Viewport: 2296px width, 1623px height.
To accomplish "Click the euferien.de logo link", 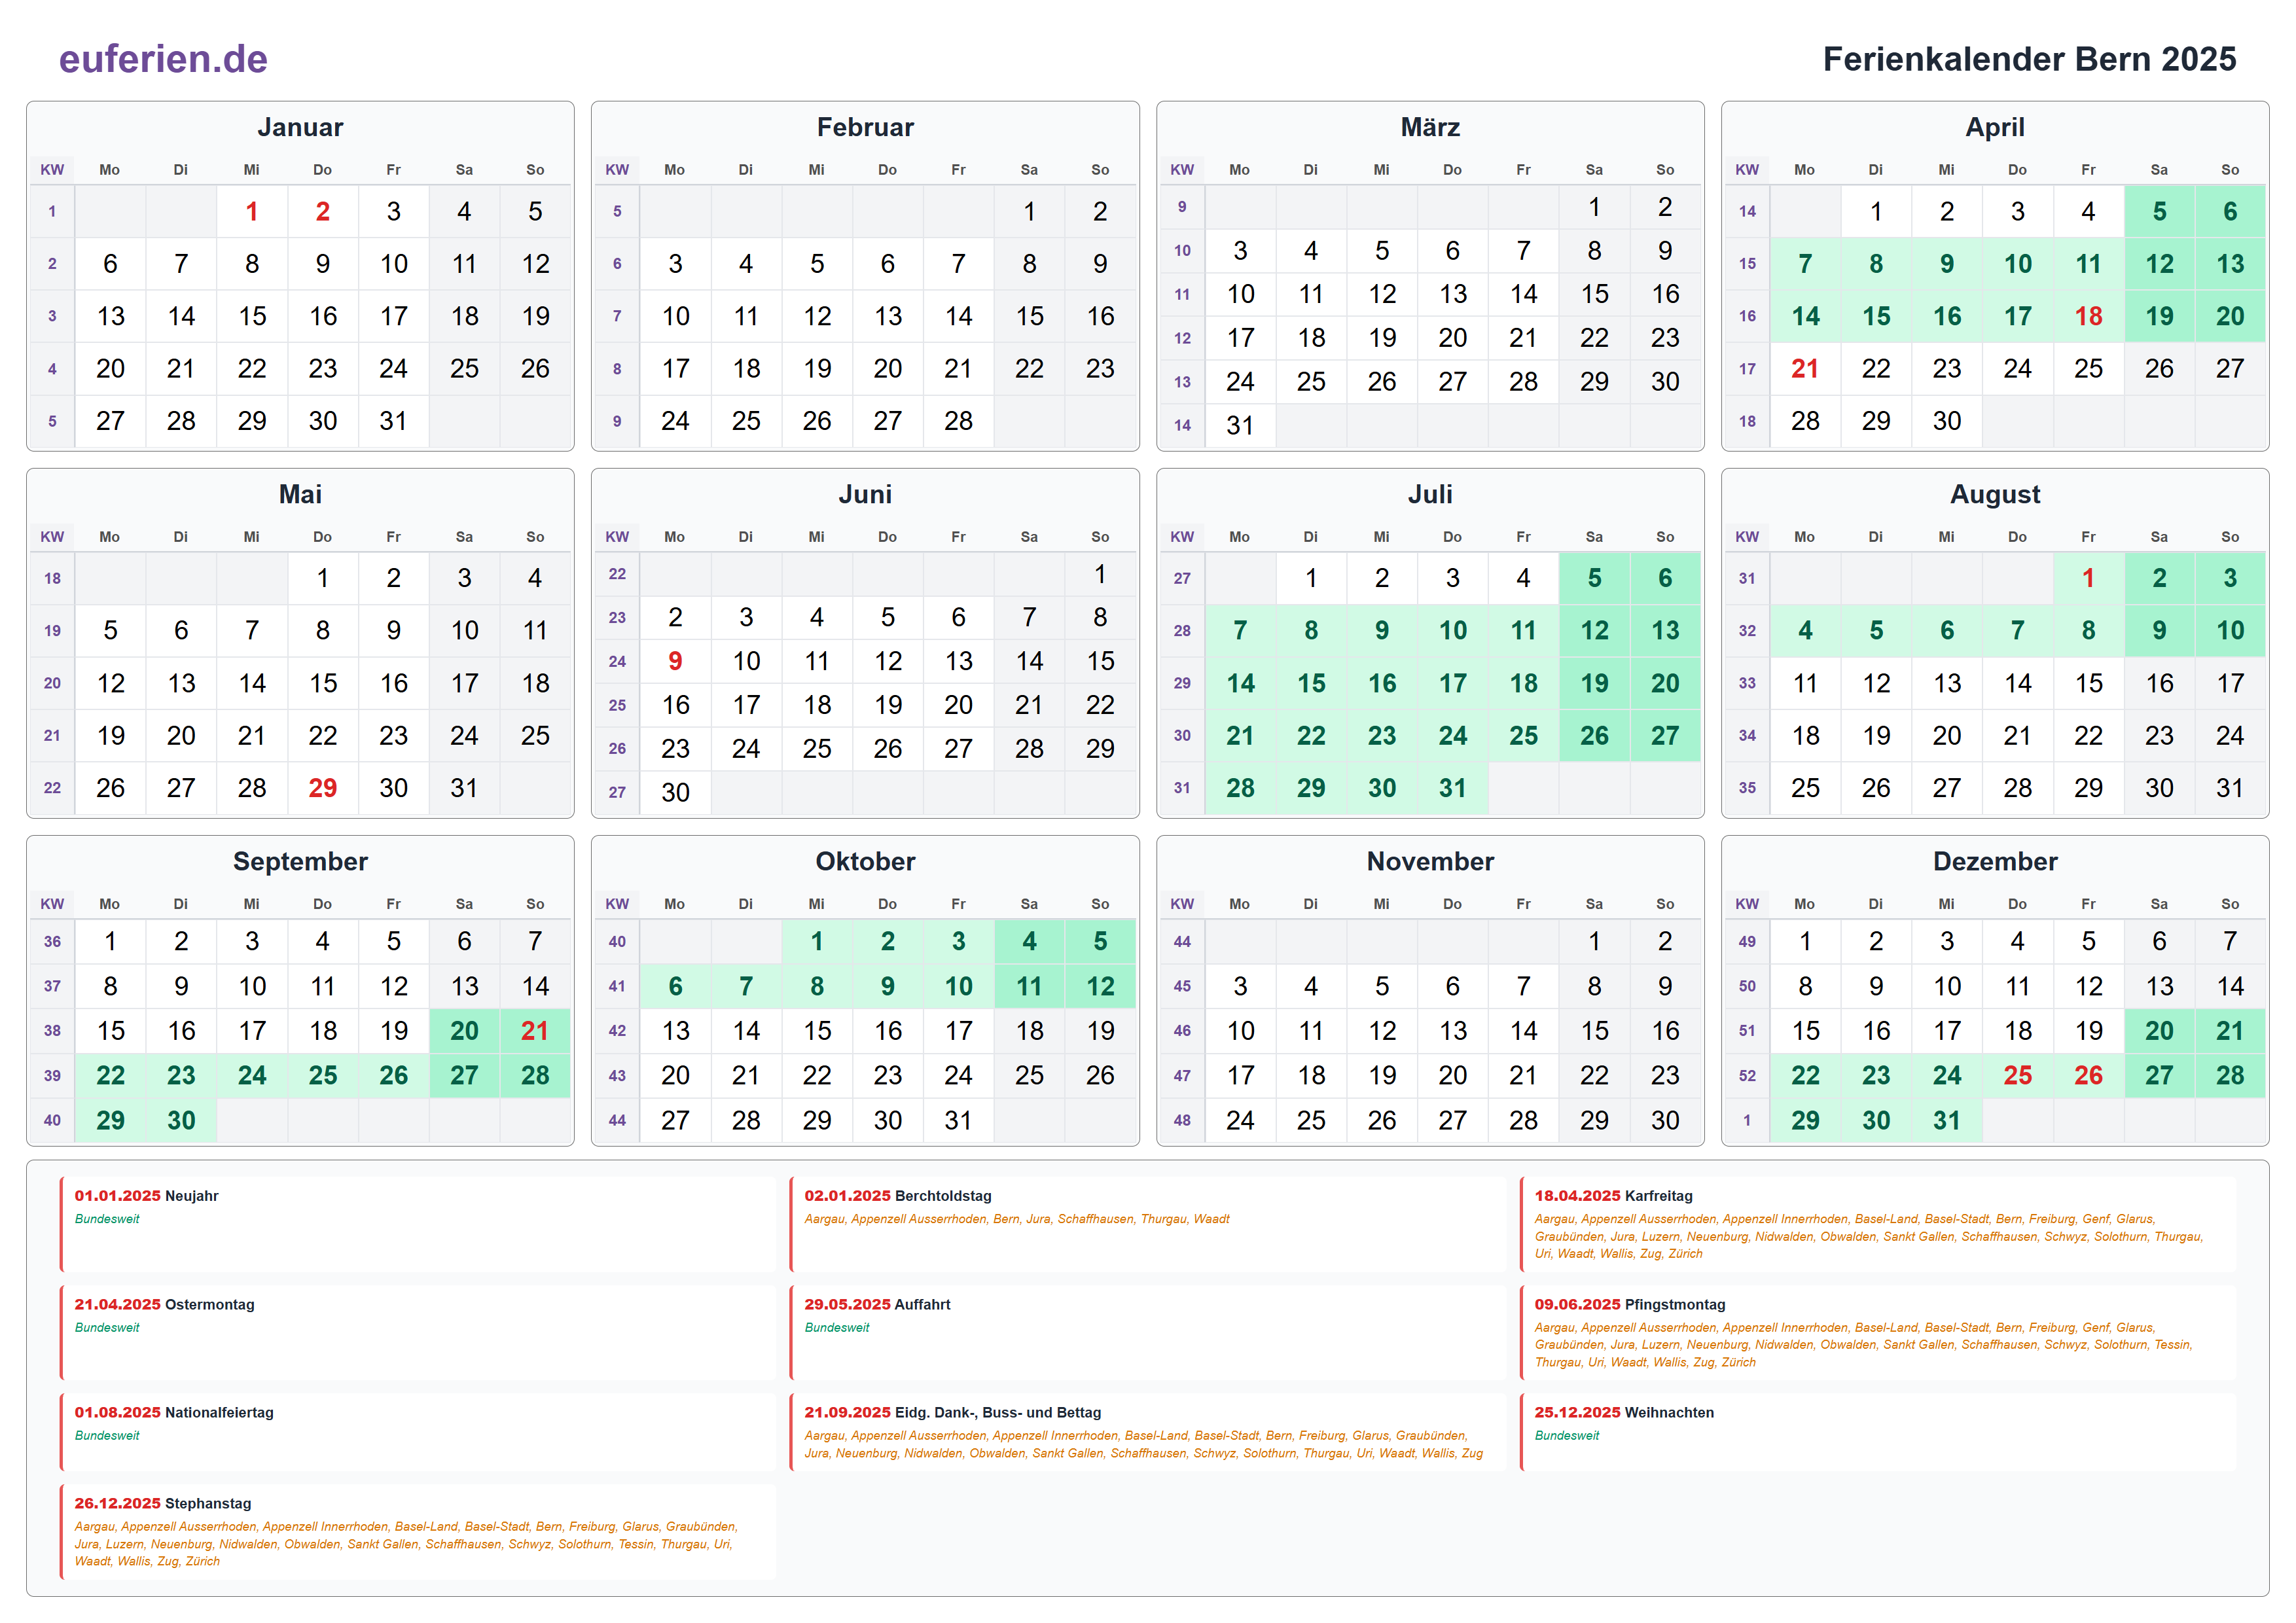I will point(163,59).
